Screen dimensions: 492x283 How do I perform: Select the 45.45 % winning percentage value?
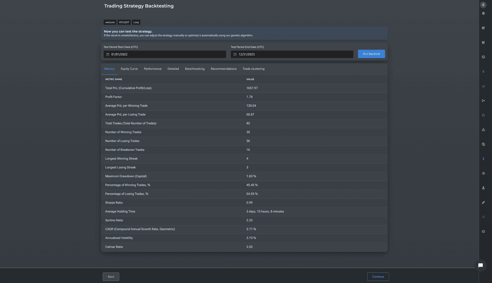[x=252, y=185]
